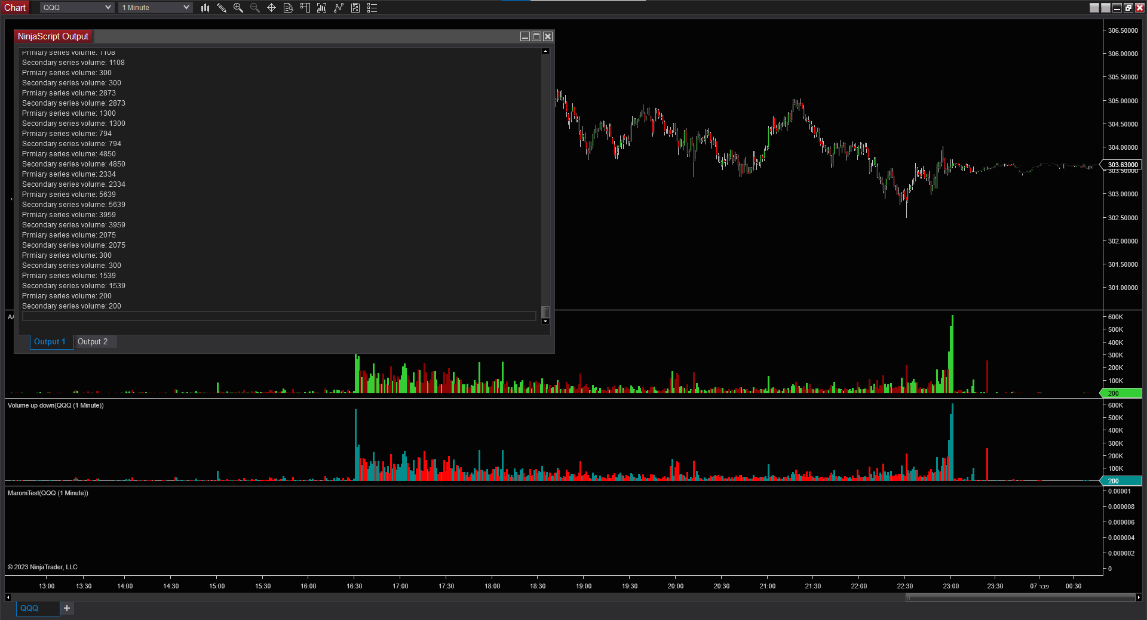Image resolution: width=1147 pixels, height=620 pixels.
Task: Click output line 'Prmiary series volume: 794'
Action: (67, 134)
